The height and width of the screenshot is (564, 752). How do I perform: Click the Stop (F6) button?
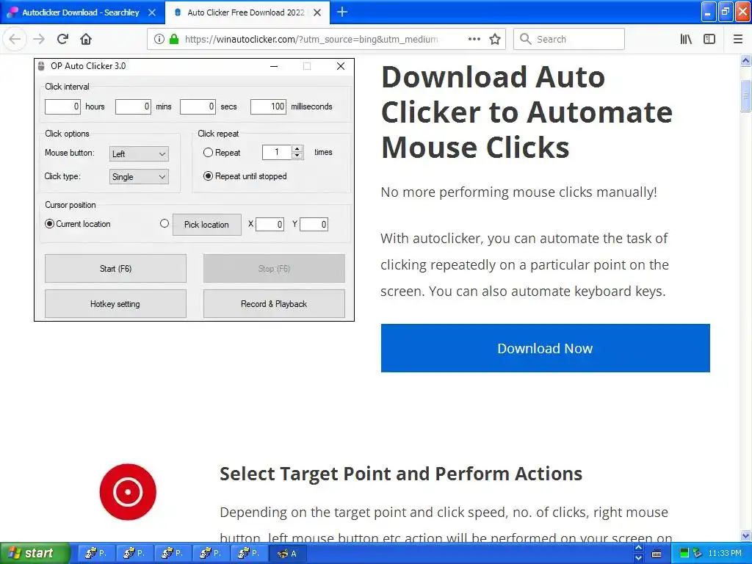[x=274, y=269]
